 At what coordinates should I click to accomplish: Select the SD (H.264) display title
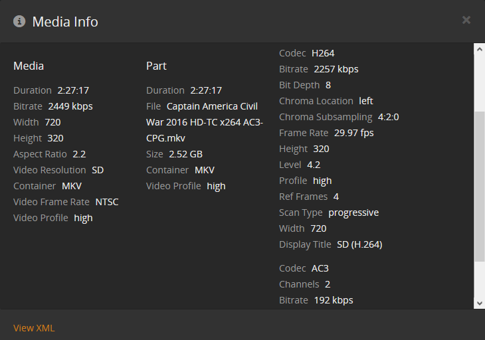point(359,244)
